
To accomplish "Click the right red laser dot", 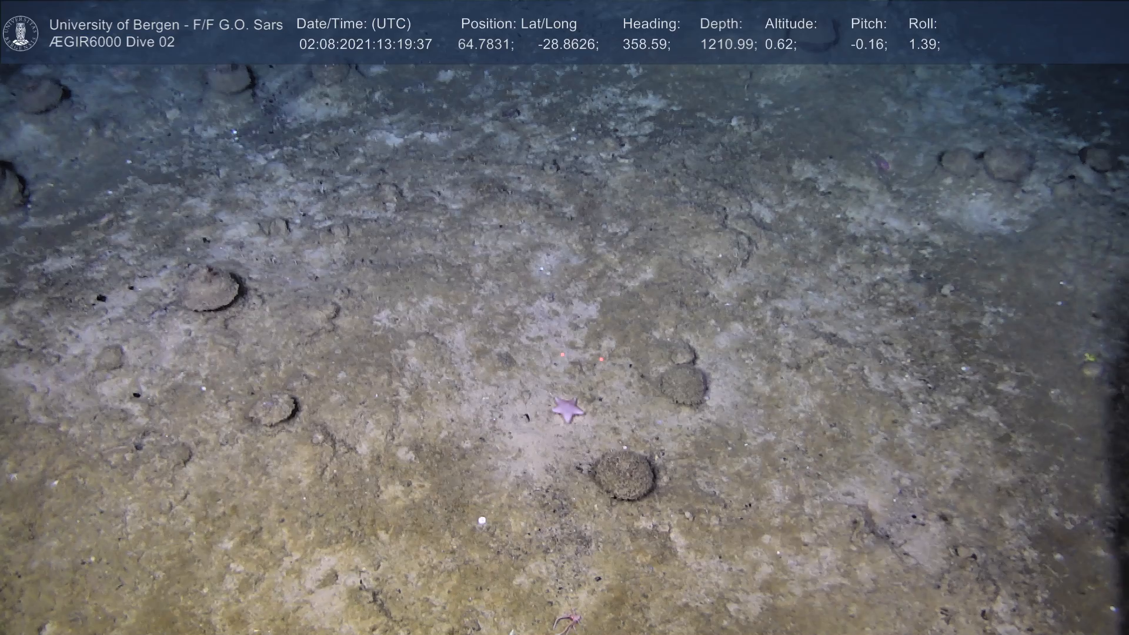I will point(600,359).
